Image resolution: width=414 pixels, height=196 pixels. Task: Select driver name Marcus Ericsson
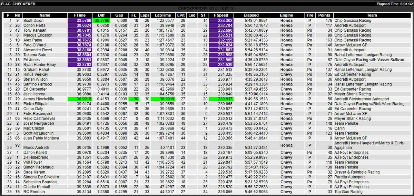tap(38, 35)
